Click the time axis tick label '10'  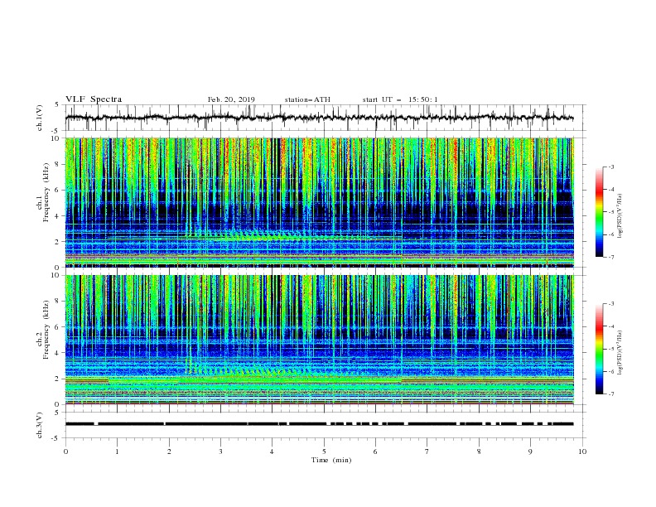[582, 451]
